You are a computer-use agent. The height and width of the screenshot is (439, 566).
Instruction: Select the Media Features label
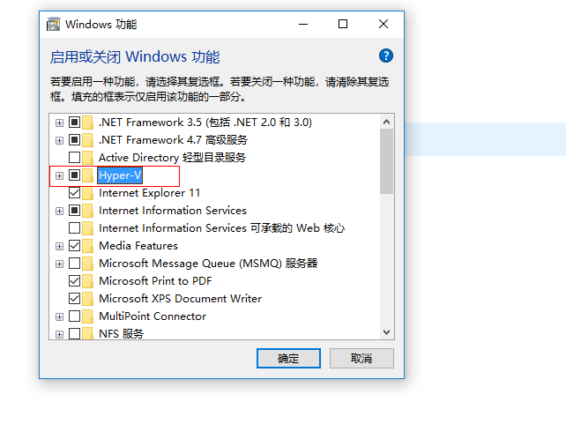tap(138, 246)
